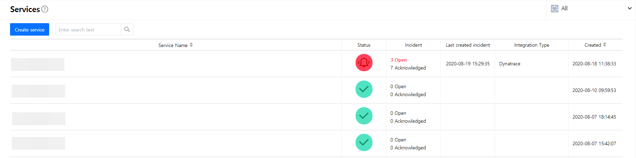The image size is (636, 158).
Task: Click the search magnifier icon
Action: [x=127, y=29]
